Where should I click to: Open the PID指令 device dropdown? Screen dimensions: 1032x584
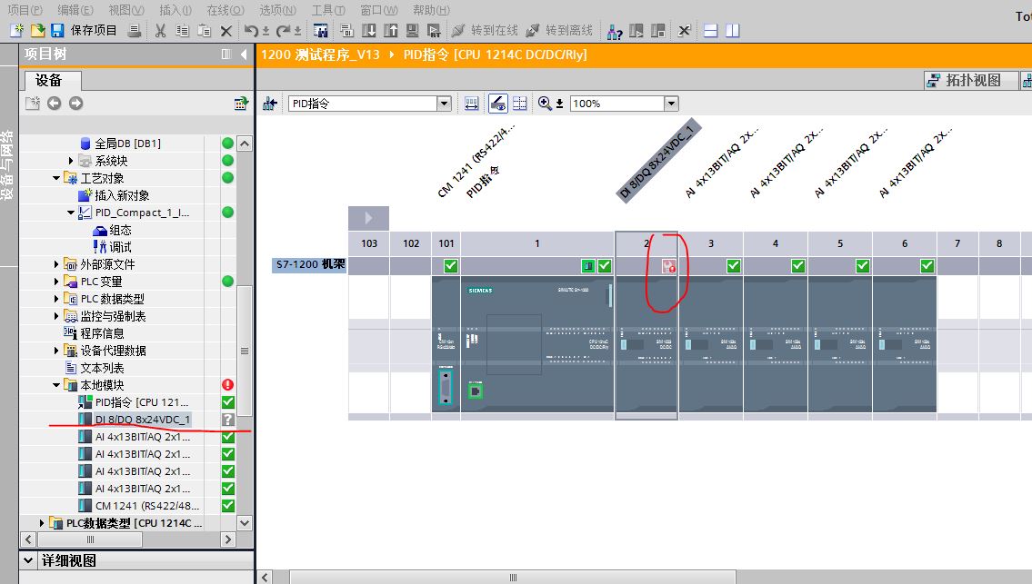tap(445, 104)
